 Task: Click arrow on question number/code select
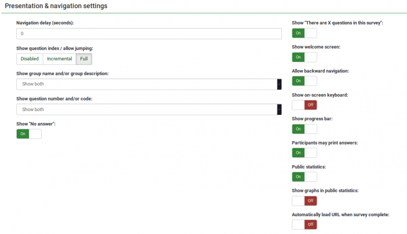279,110
